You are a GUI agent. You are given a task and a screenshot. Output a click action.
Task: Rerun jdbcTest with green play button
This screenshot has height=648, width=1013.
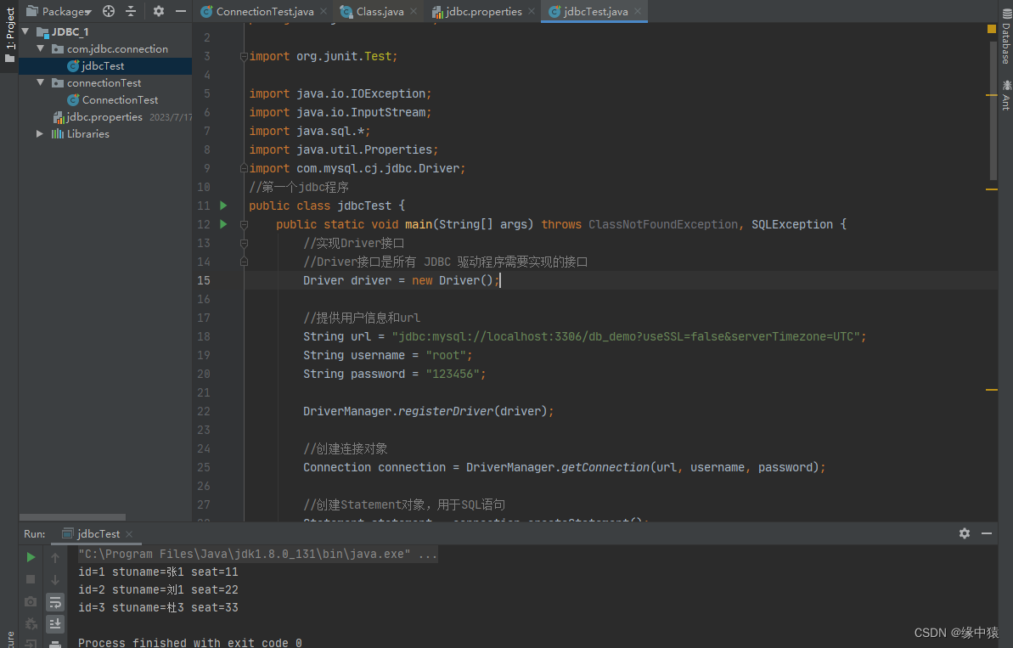(31, 557)
